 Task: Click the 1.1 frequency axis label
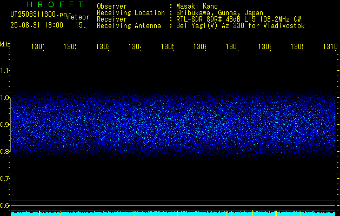5,70
